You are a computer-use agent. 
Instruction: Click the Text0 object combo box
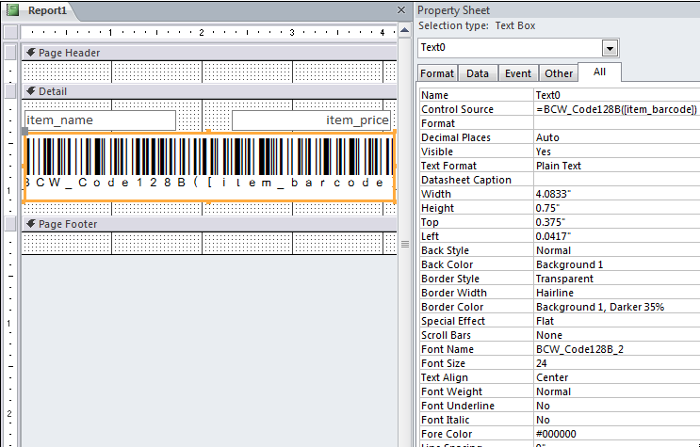tap(518, 48)
